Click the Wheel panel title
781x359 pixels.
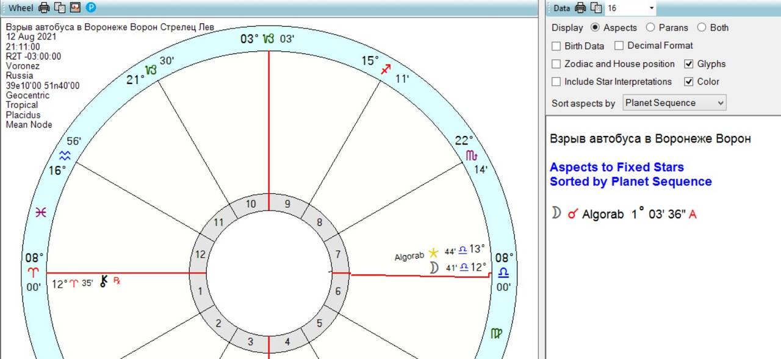21,8
